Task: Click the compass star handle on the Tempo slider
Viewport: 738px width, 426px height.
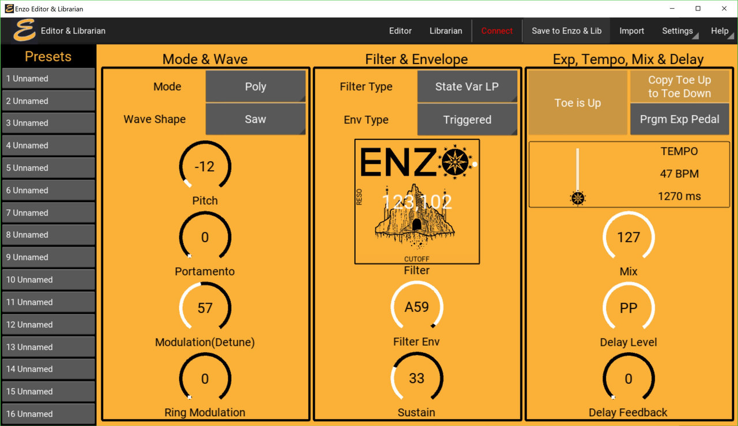Action: point(577,198)
